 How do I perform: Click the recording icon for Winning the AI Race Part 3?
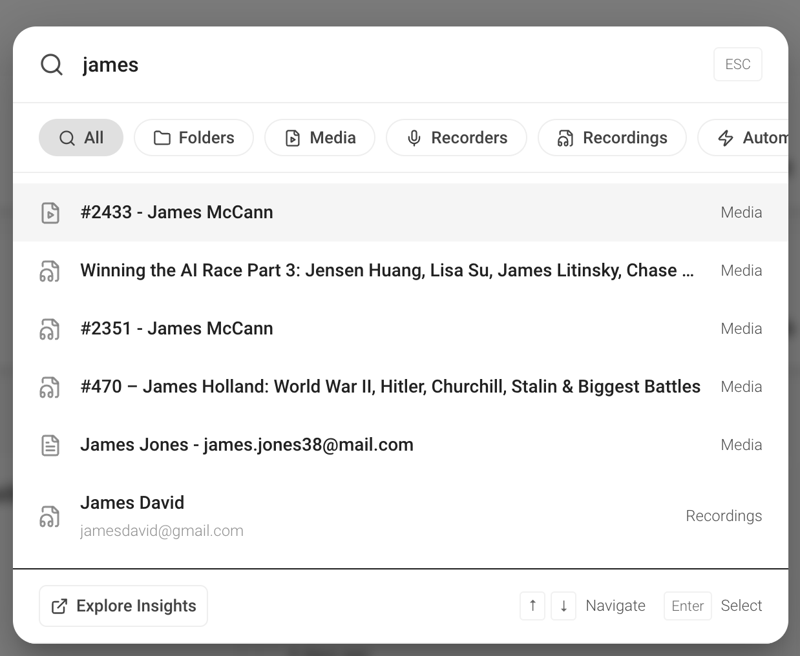click(50, 271)
